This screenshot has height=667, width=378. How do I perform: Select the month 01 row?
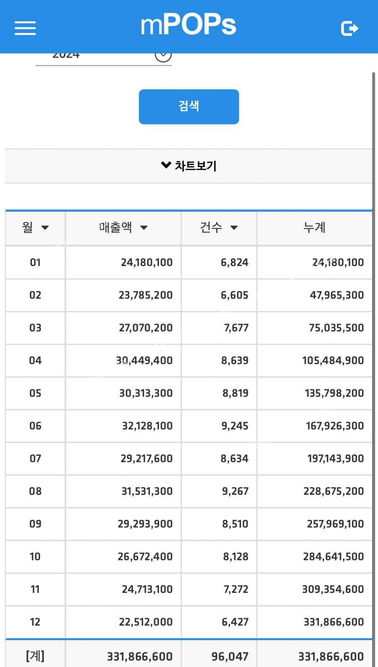(x=35, y=262)
